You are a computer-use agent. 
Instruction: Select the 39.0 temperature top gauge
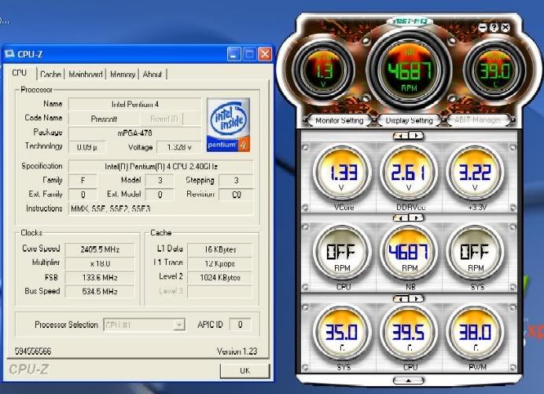pyautogui.click(x=495, y=71)
